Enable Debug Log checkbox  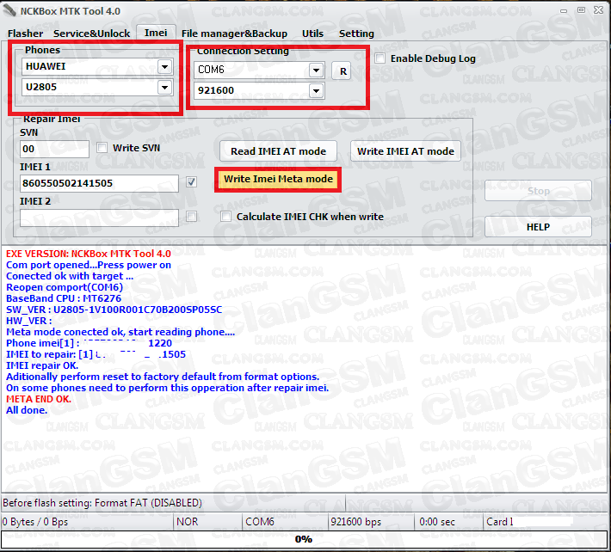coord(380,58)
